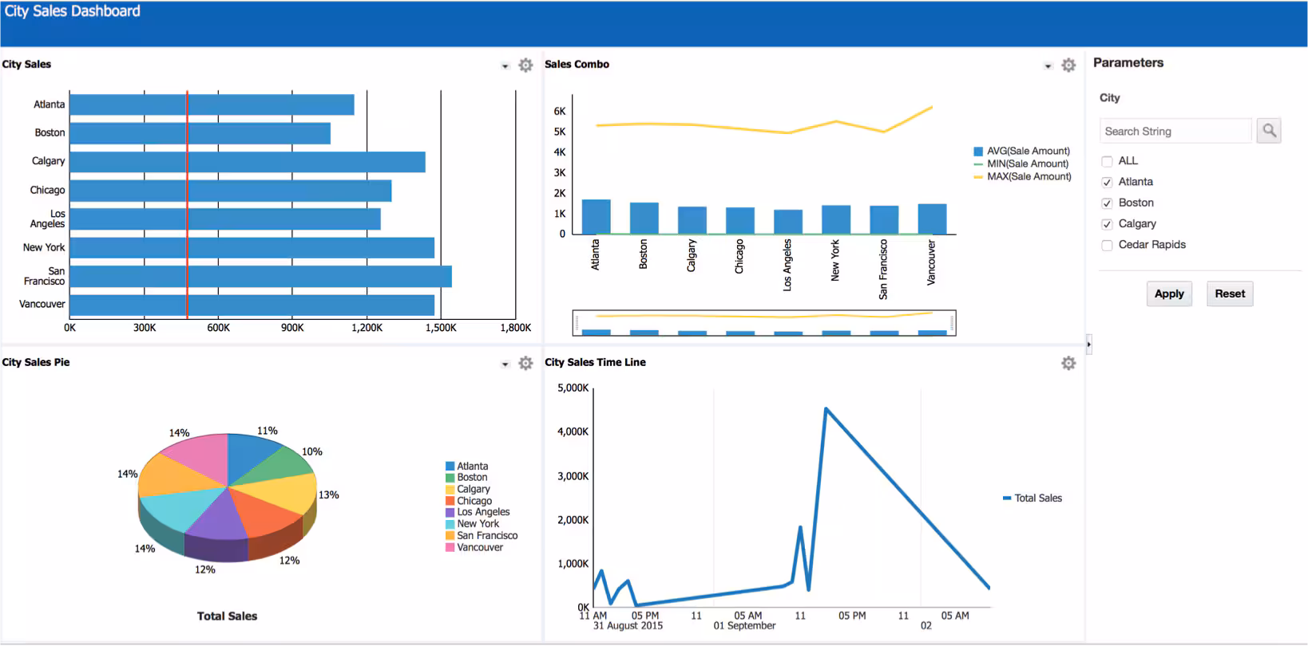Click the Total Sales legend swatch
Screen dimensions: 1308x646
pos(1007,498)
